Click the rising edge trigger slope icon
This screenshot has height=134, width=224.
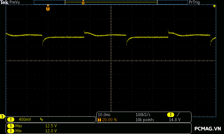[178, 115]
